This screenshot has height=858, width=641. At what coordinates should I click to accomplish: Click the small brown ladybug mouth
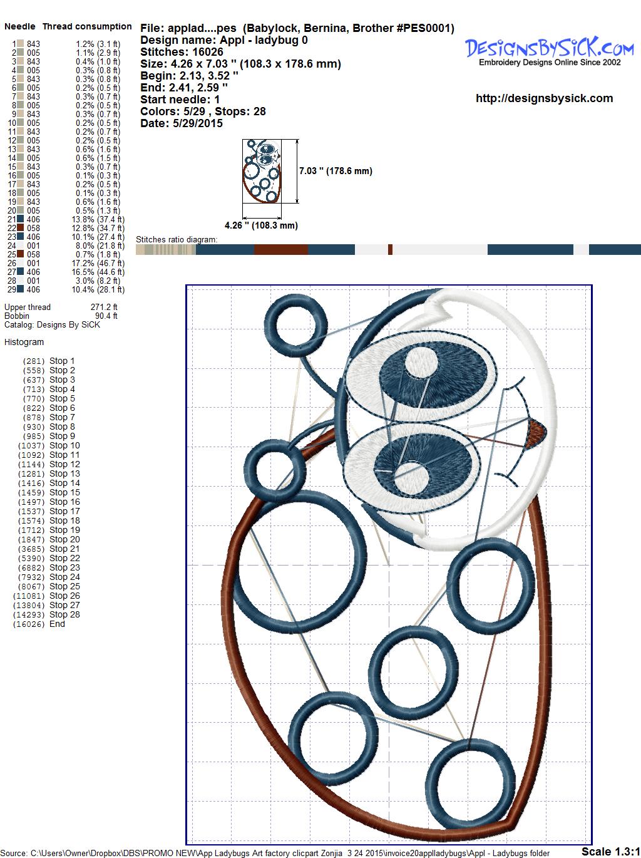tap(536, 431)
